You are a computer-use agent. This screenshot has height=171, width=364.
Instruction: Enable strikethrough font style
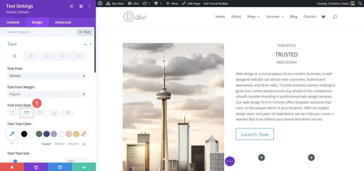pos(68,113)
